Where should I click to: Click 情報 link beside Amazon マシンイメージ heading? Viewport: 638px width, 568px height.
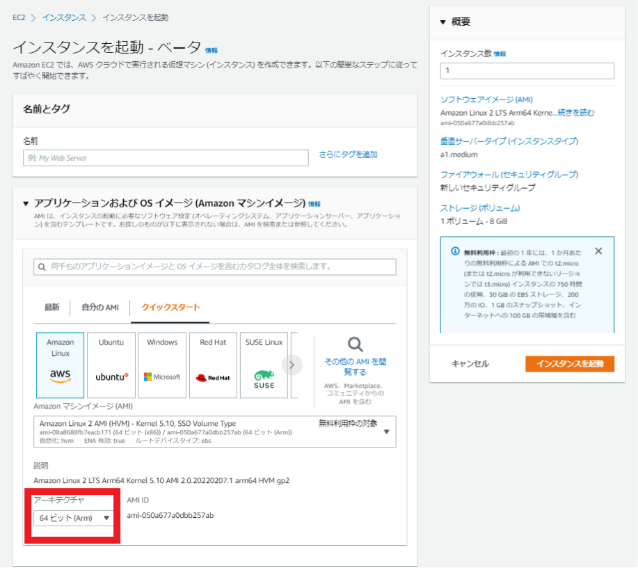314,204
